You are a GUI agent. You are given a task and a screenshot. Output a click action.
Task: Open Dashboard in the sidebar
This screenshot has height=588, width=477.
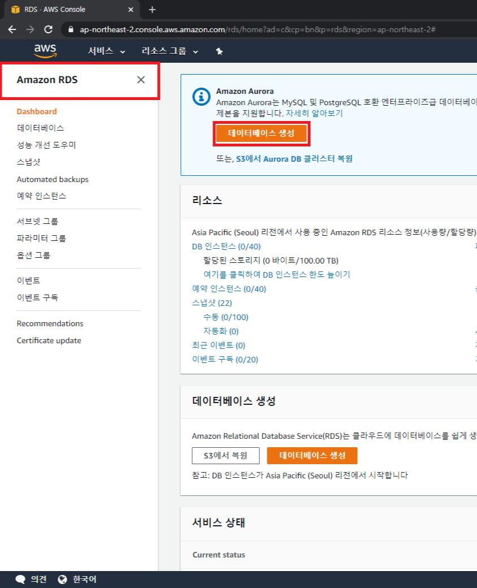coord(37,111)
